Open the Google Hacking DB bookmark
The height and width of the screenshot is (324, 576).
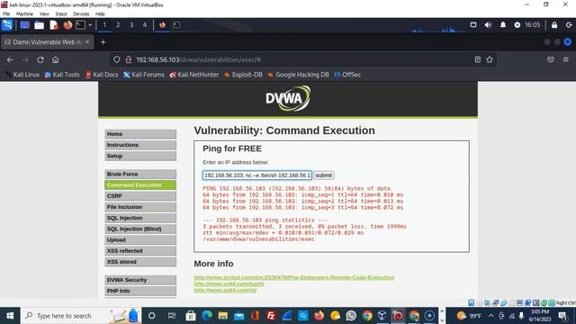tap(298, 75)
